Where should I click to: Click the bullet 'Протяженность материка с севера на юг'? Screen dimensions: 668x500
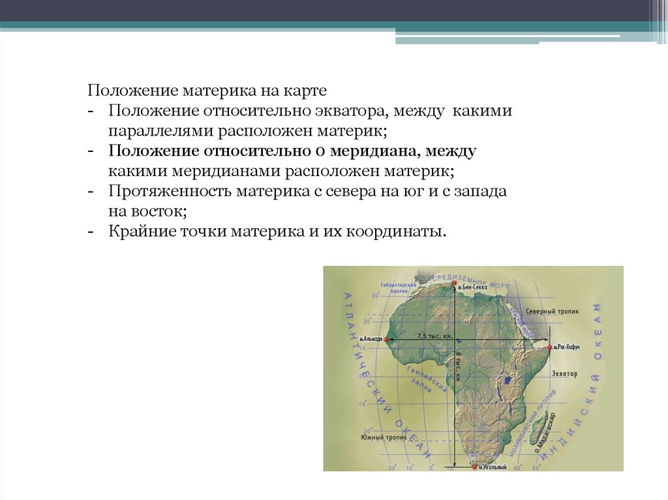tap(266, 191)
